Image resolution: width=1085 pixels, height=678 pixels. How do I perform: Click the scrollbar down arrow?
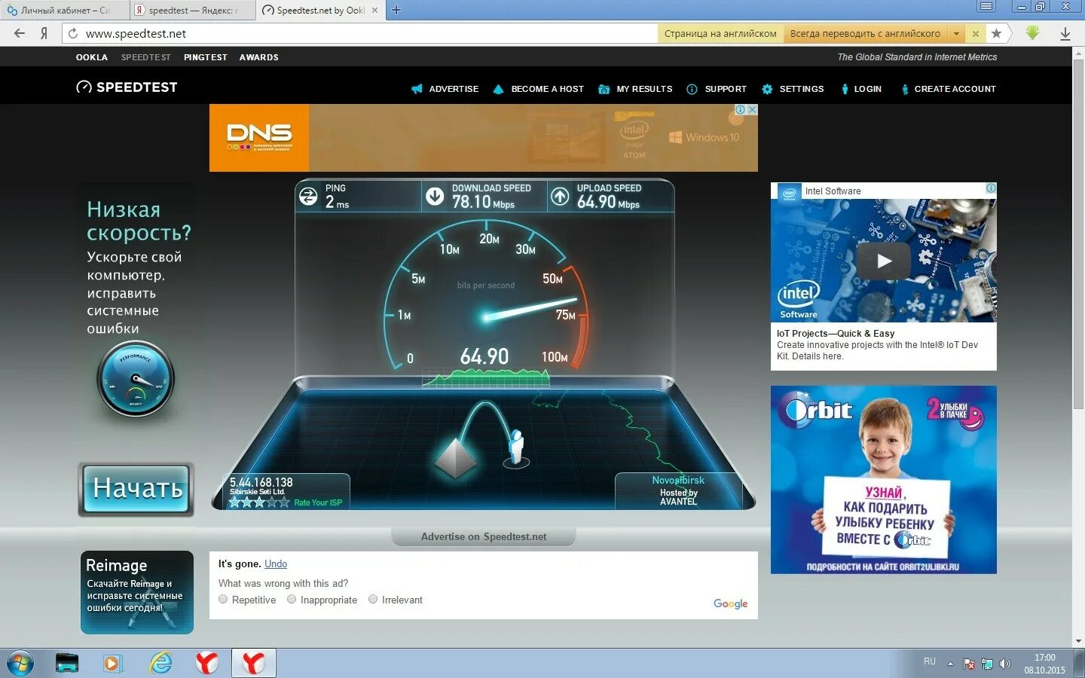coord(1078,641)
